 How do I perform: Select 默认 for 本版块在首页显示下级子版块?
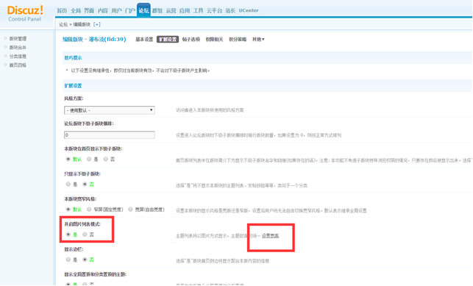pos(68,159)
